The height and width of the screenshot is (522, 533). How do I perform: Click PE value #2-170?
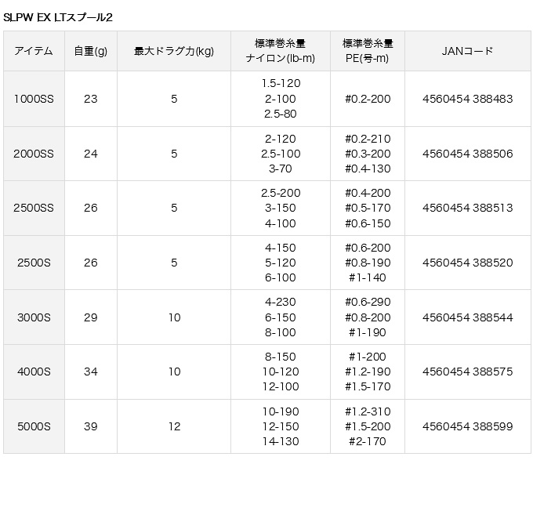[x=368, y=441]
